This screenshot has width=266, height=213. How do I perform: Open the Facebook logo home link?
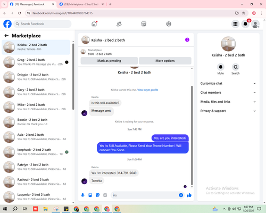(x=7, y=24)
